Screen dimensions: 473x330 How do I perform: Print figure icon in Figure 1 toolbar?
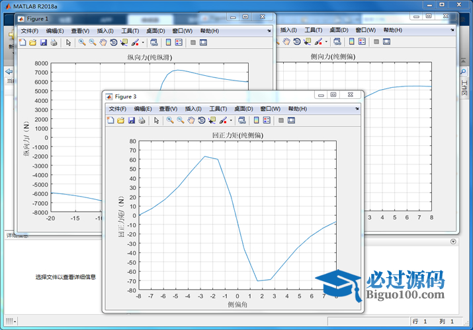coord(54,42)
